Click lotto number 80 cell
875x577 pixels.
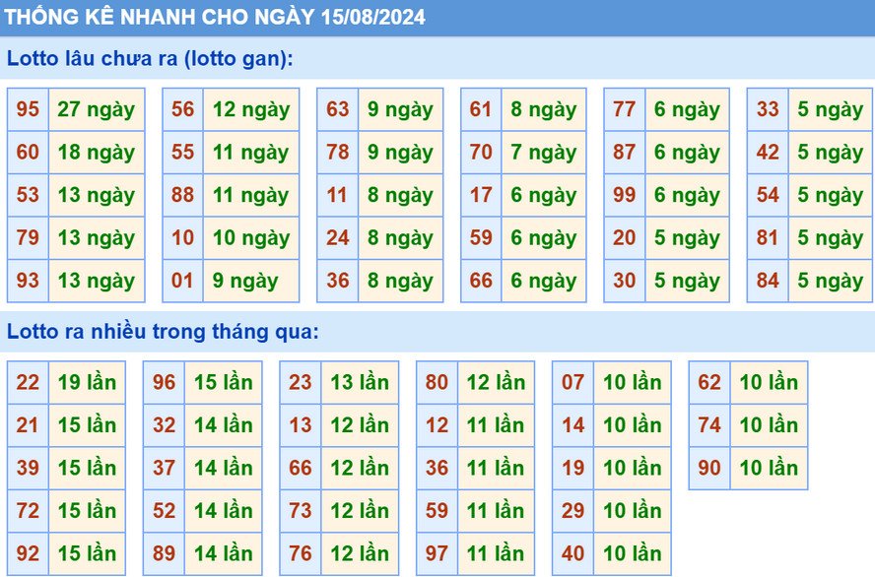437,382
